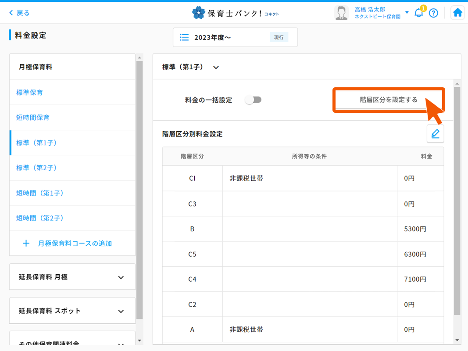The image size is (468, 351).
Task: Click the 保育士バンク! flower logo
Action: tap(198, 13)
